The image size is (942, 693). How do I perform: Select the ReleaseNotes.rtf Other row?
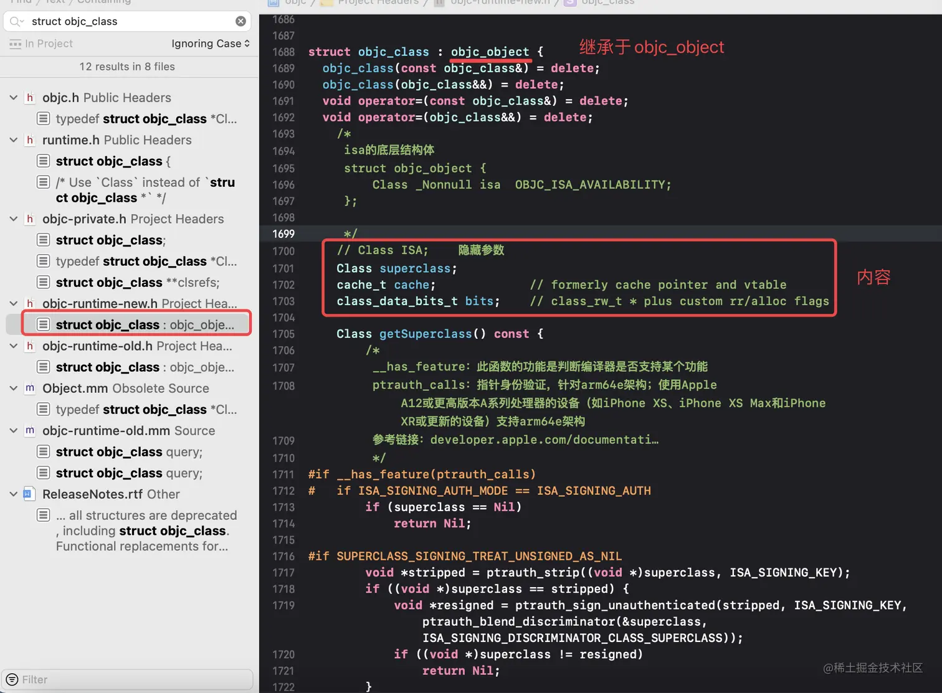click(x=129, y=494)
